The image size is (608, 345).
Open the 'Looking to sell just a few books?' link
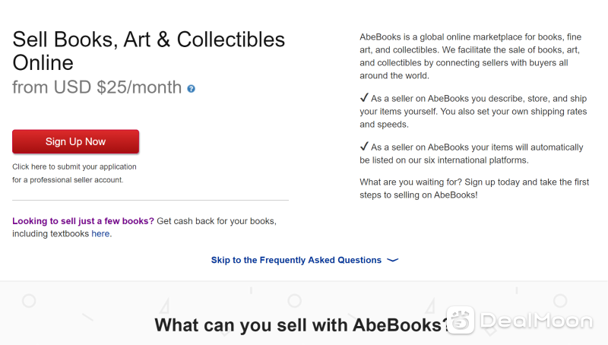(83, 221)
